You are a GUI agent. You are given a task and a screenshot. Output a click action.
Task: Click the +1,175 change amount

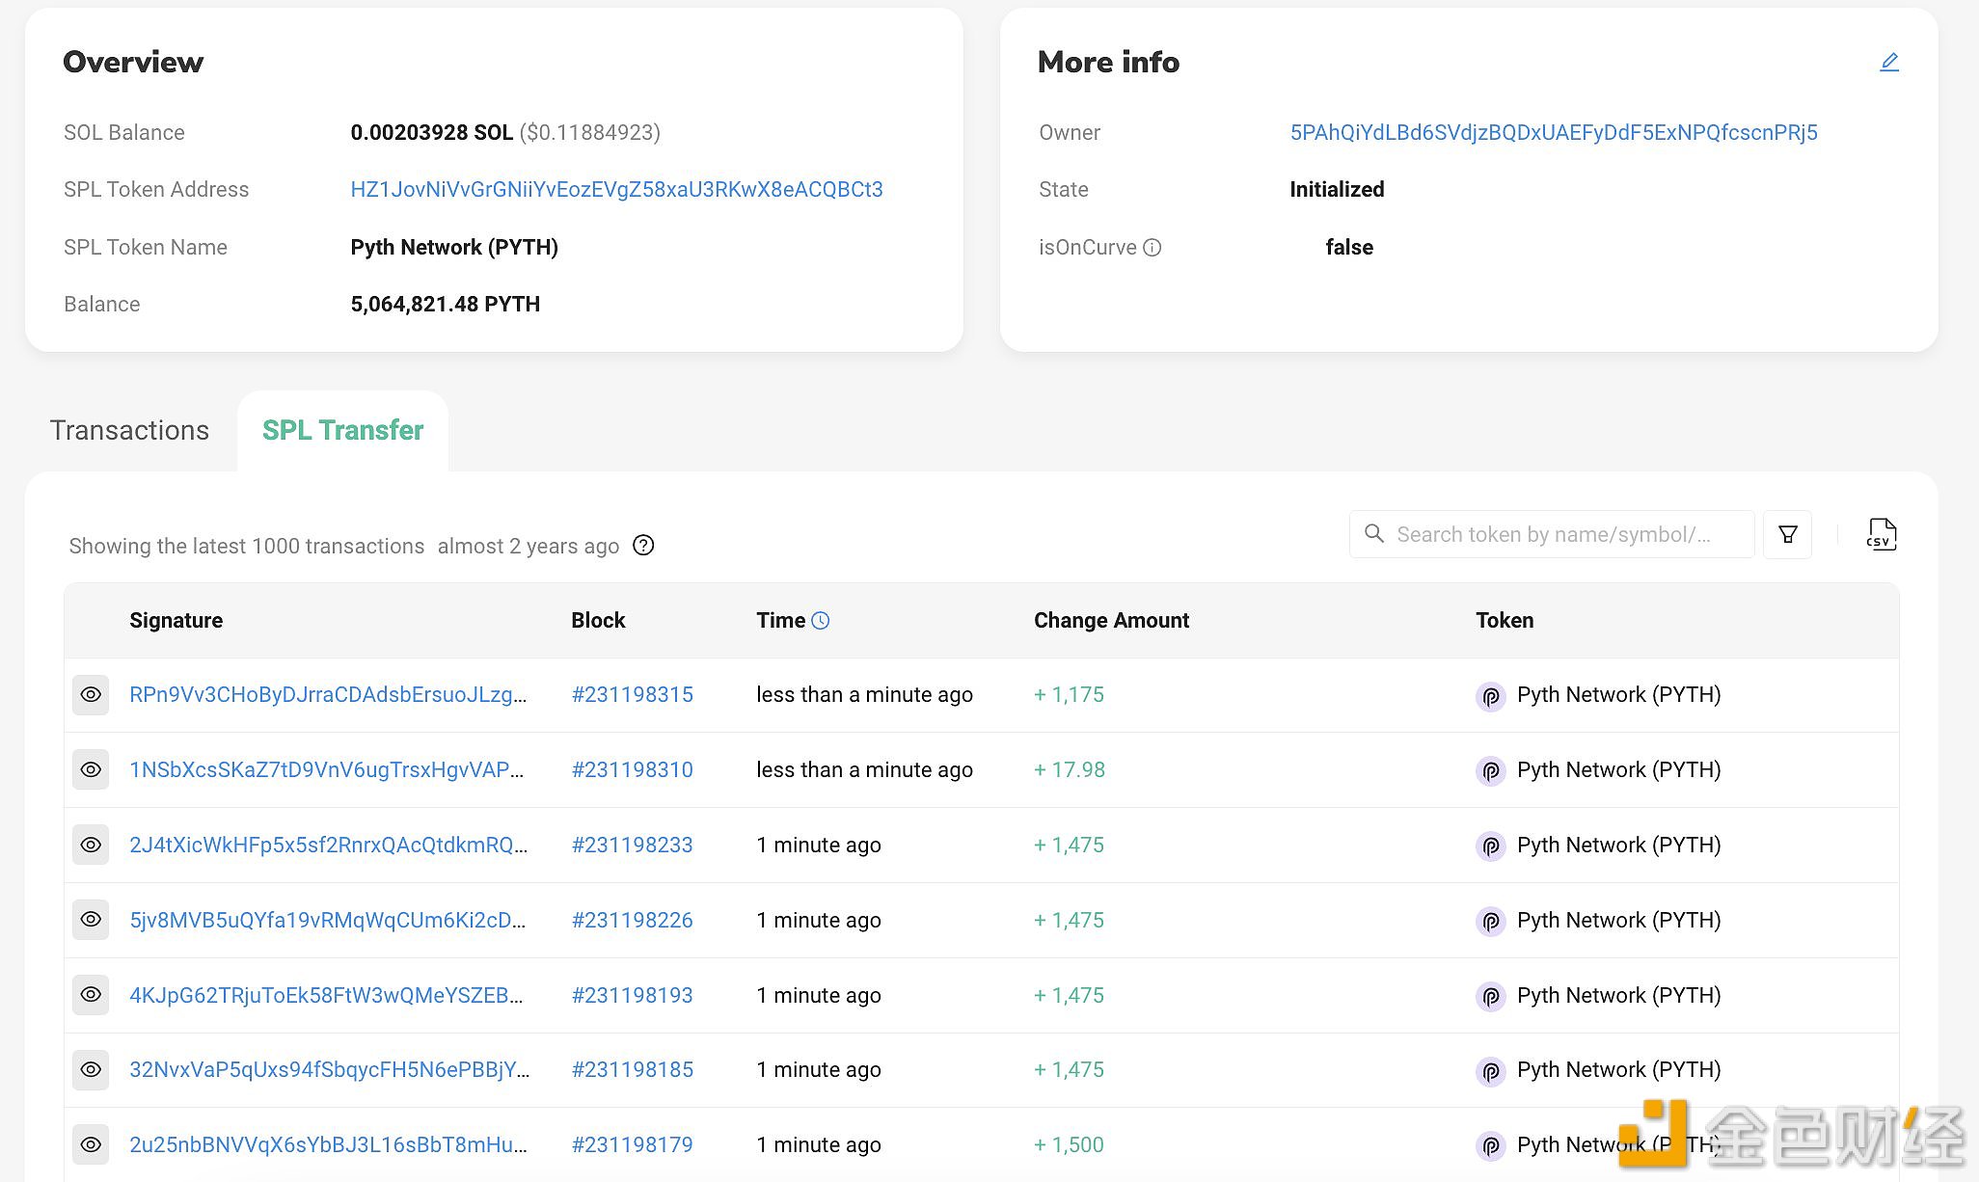(1069, 695)
